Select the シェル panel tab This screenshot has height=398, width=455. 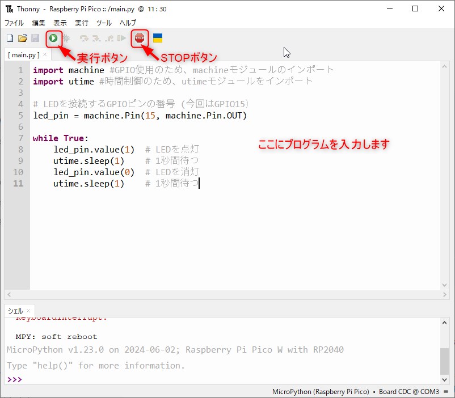[15, 311]
